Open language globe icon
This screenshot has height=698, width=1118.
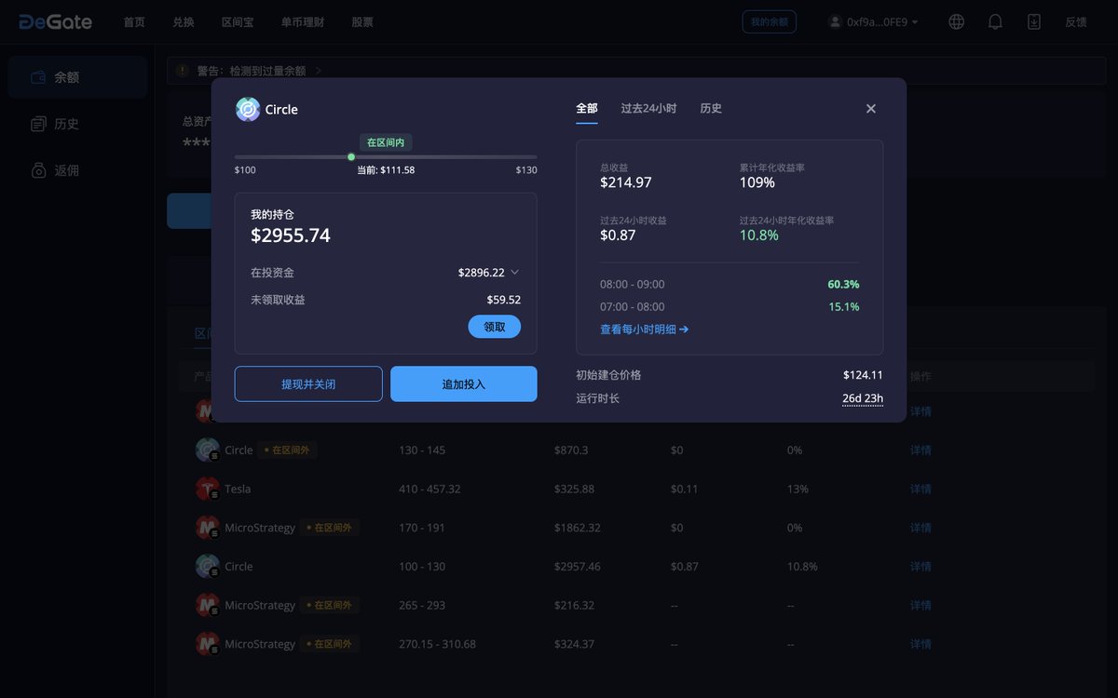click(x=956, y=21)
